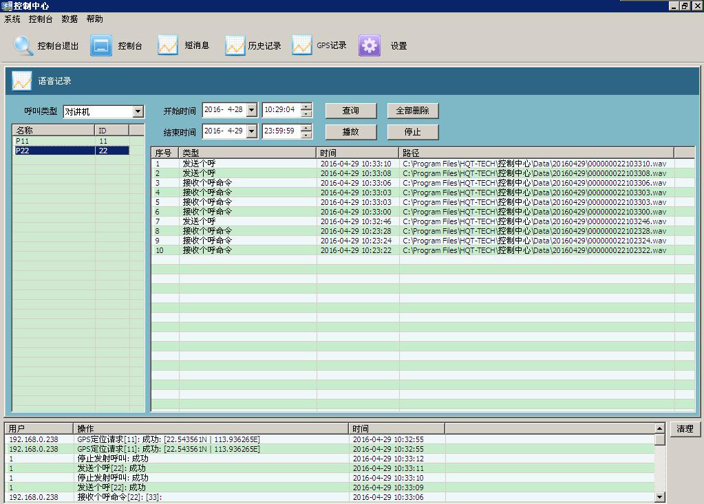Select log entry 发送个呼[22] at 10:33:09
Image resolution: width=704 pixels, height=504 pixels.
(x=330, y=487)
